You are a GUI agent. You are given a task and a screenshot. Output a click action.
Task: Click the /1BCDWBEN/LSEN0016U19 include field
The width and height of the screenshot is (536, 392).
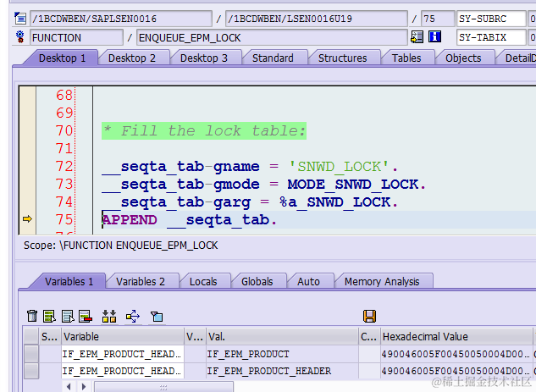(317, 19)
